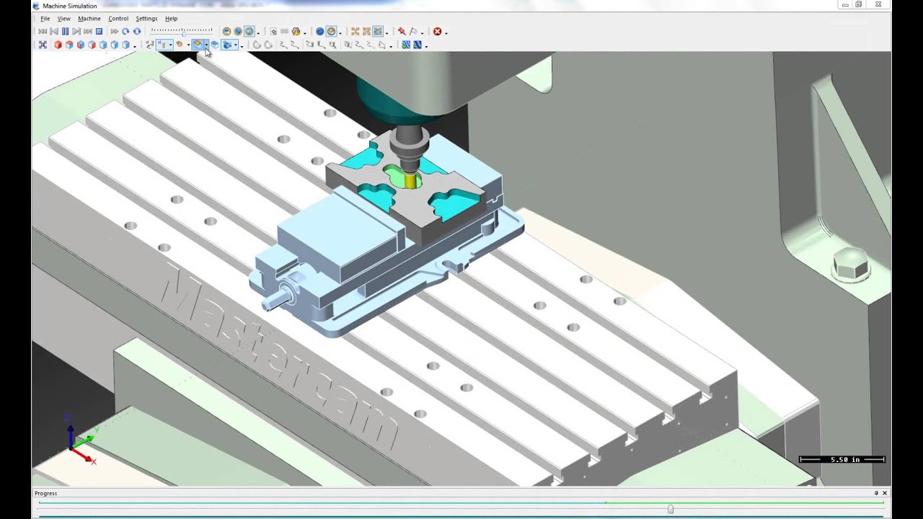The image size is (923, 519).
Task: Click the gear settings icon in top toolbar
Action: coord(296,32)
